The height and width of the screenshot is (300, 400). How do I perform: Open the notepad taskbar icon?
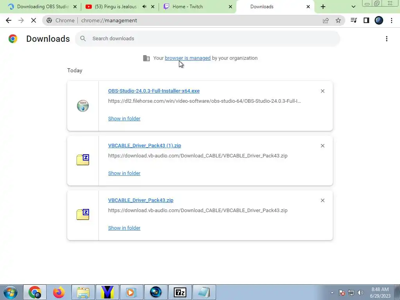[x=204, y=292]
